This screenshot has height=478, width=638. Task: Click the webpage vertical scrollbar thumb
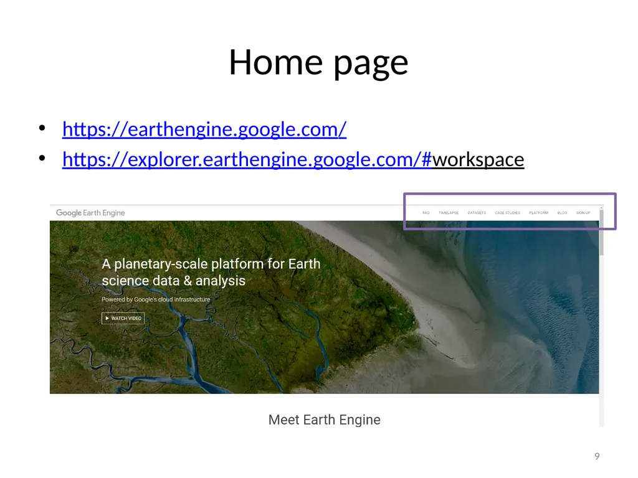click(x=601, y=232)
